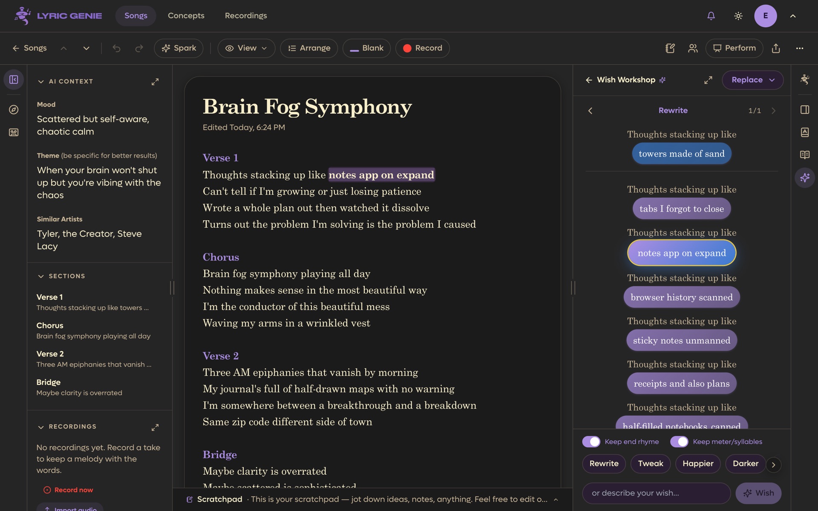Open the E user avatar
818x511 pixels.
pyautogui.click(x=766, y=16)
